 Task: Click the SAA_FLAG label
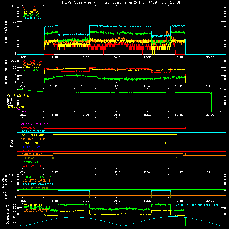click(x=28, y=151)
